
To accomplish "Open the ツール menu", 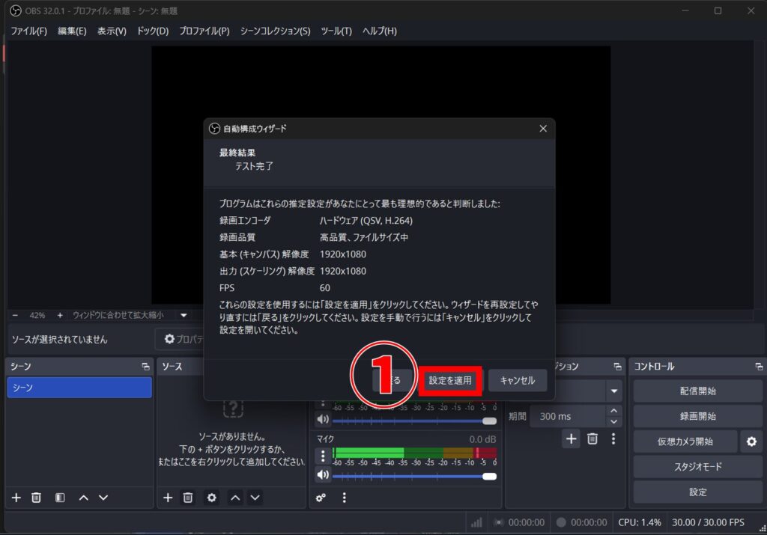I will point(335,31).
